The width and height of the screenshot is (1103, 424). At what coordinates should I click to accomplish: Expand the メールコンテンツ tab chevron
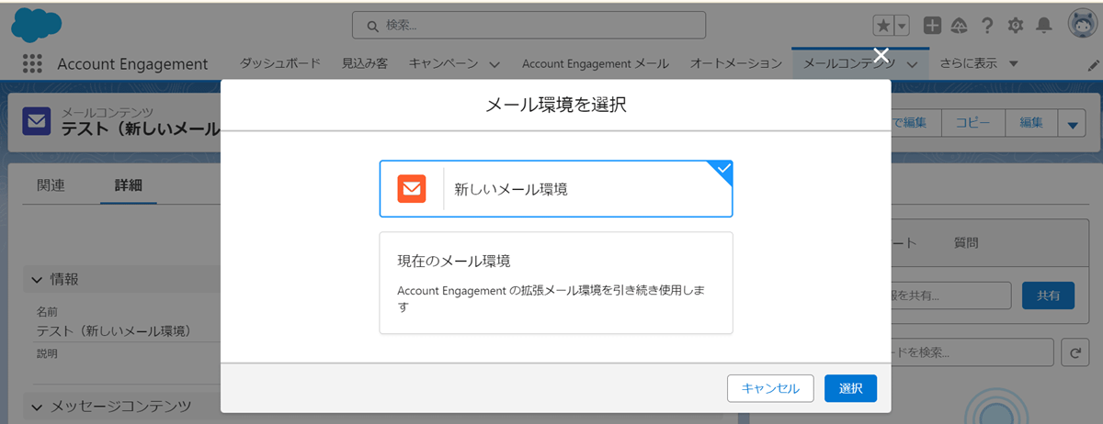(x=913, y=64)
